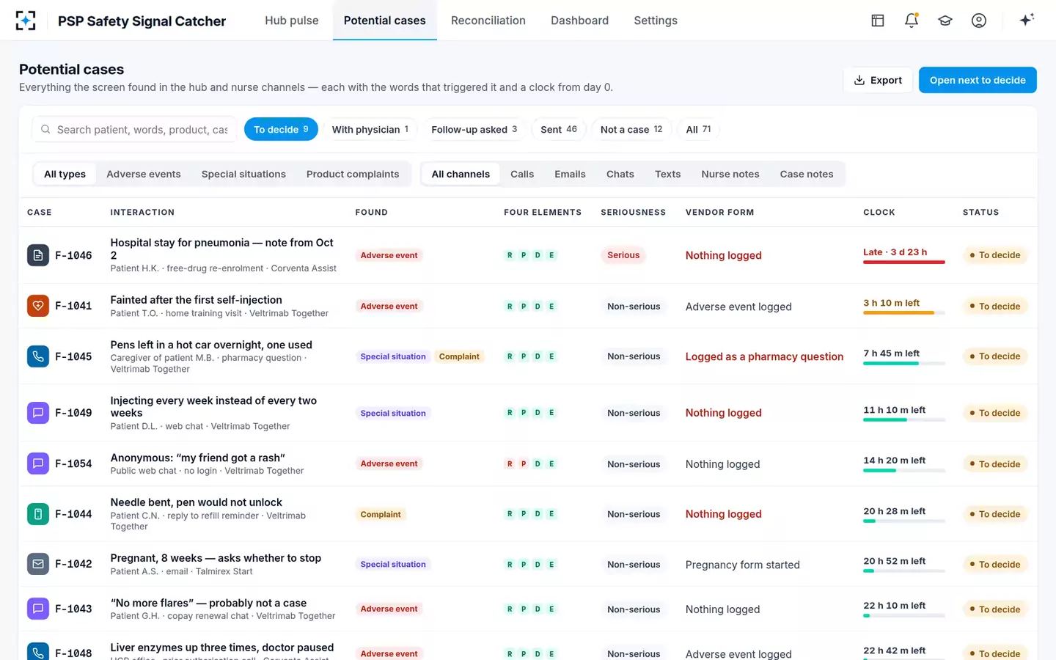Filter types to Product complaints
Screen dimensions: 1056x660
353,174
